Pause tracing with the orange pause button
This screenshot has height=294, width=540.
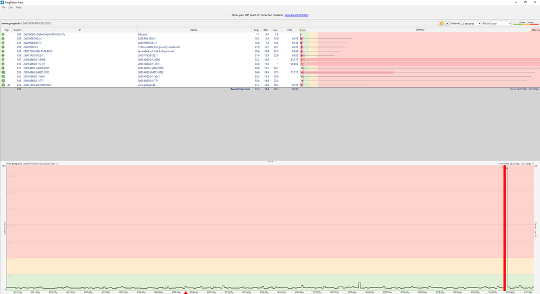[442, 23]
